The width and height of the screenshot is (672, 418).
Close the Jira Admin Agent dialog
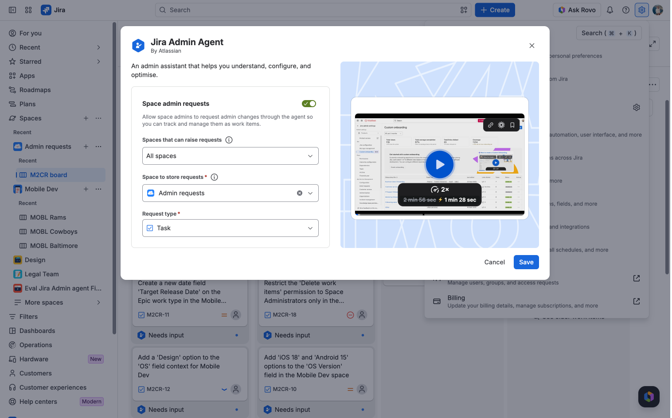pyautogui.click(x=532, y=46)
